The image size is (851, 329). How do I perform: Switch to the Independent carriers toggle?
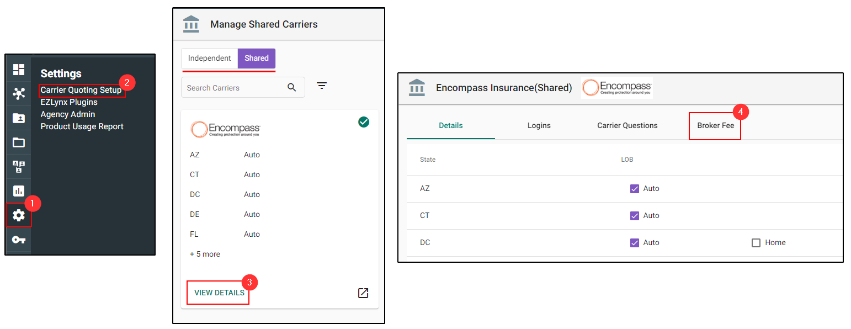pyautogui.click(x=210, y=59)
